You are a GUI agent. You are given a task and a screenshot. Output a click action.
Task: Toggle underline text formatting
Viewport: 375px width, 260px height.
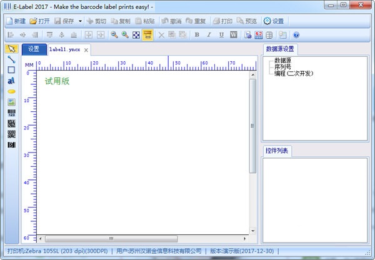(221, 34)
